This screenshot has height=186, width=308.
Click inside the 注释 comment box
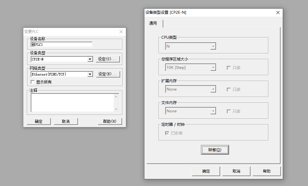coord(72,102)
